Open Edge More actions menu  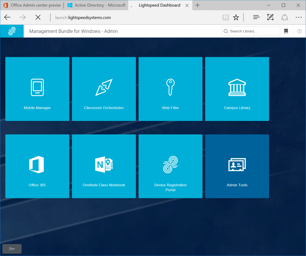[x=299, y=17]
